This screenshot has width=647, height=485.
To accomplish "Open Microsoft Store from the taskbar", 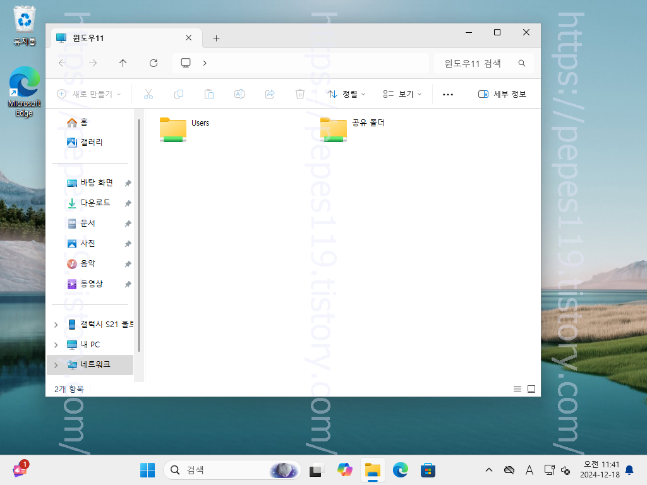I will 428,470.
